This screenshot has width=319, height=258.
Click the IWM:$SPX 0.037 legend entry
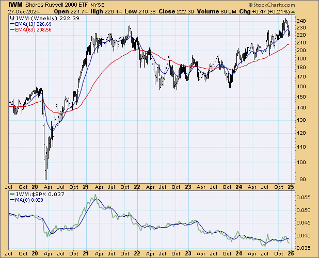[40, 195]
